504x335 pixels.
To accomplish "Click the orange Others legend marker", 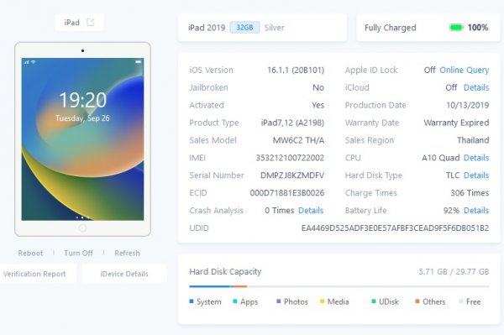I will (x=417, y=301).
